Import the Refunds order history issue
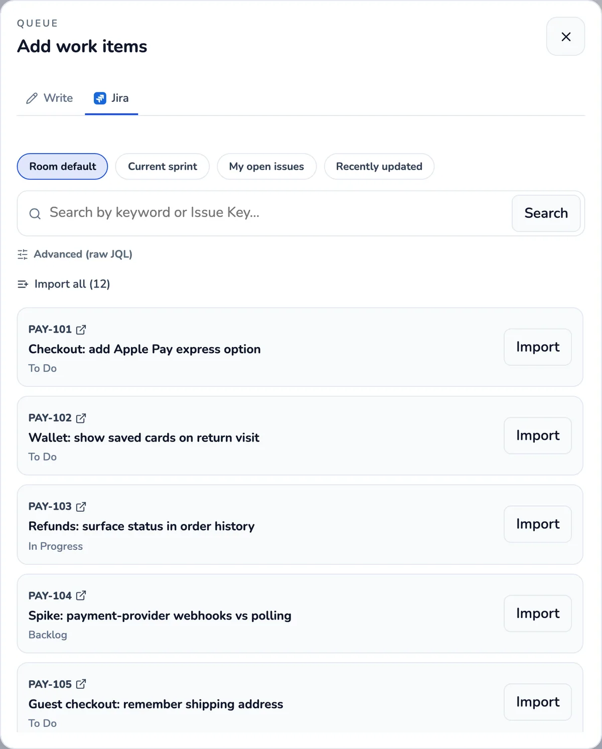 pyautogui.click(x=538, y=524)
